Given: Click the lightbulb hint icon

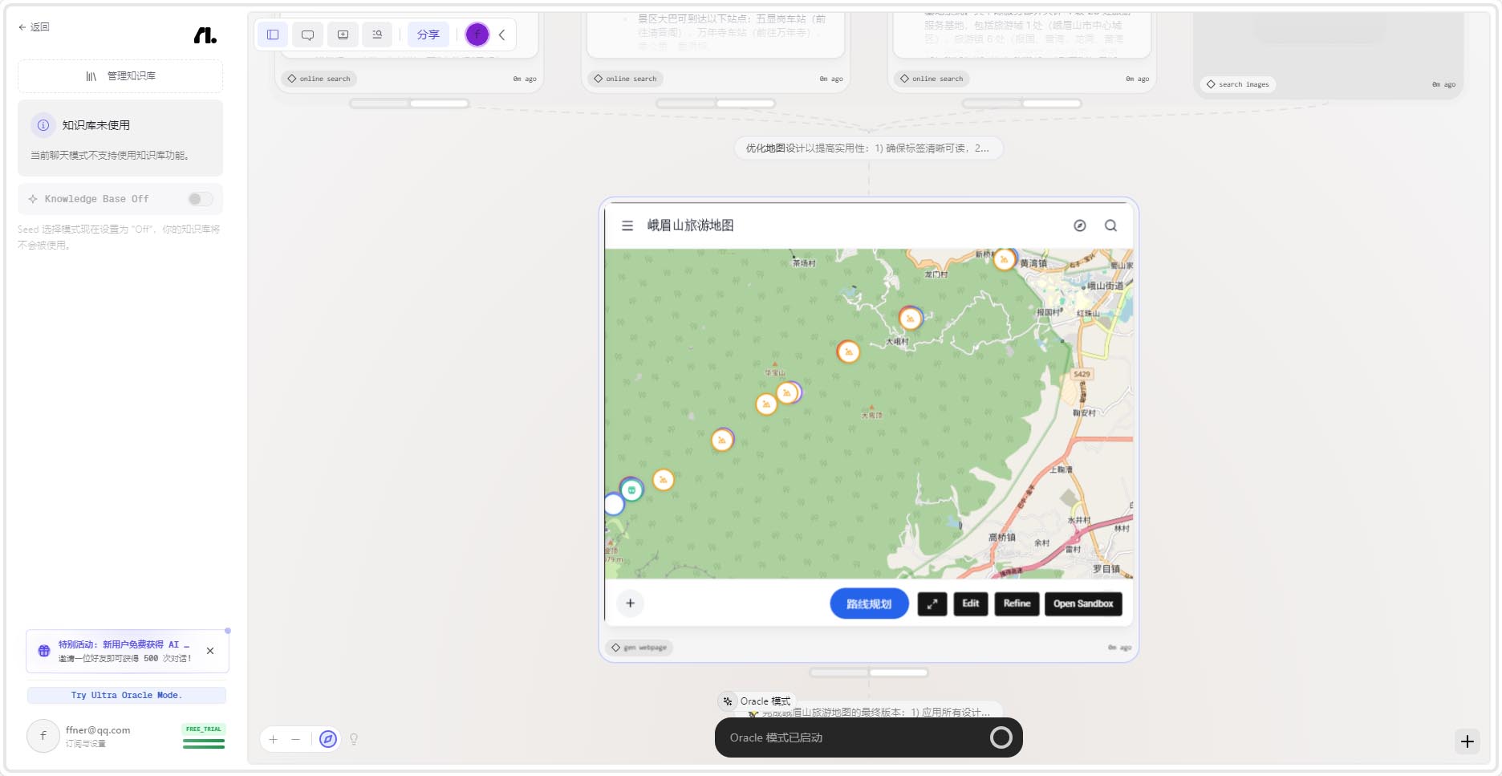Looking at the screenshot, I should (x=354, y=739).
